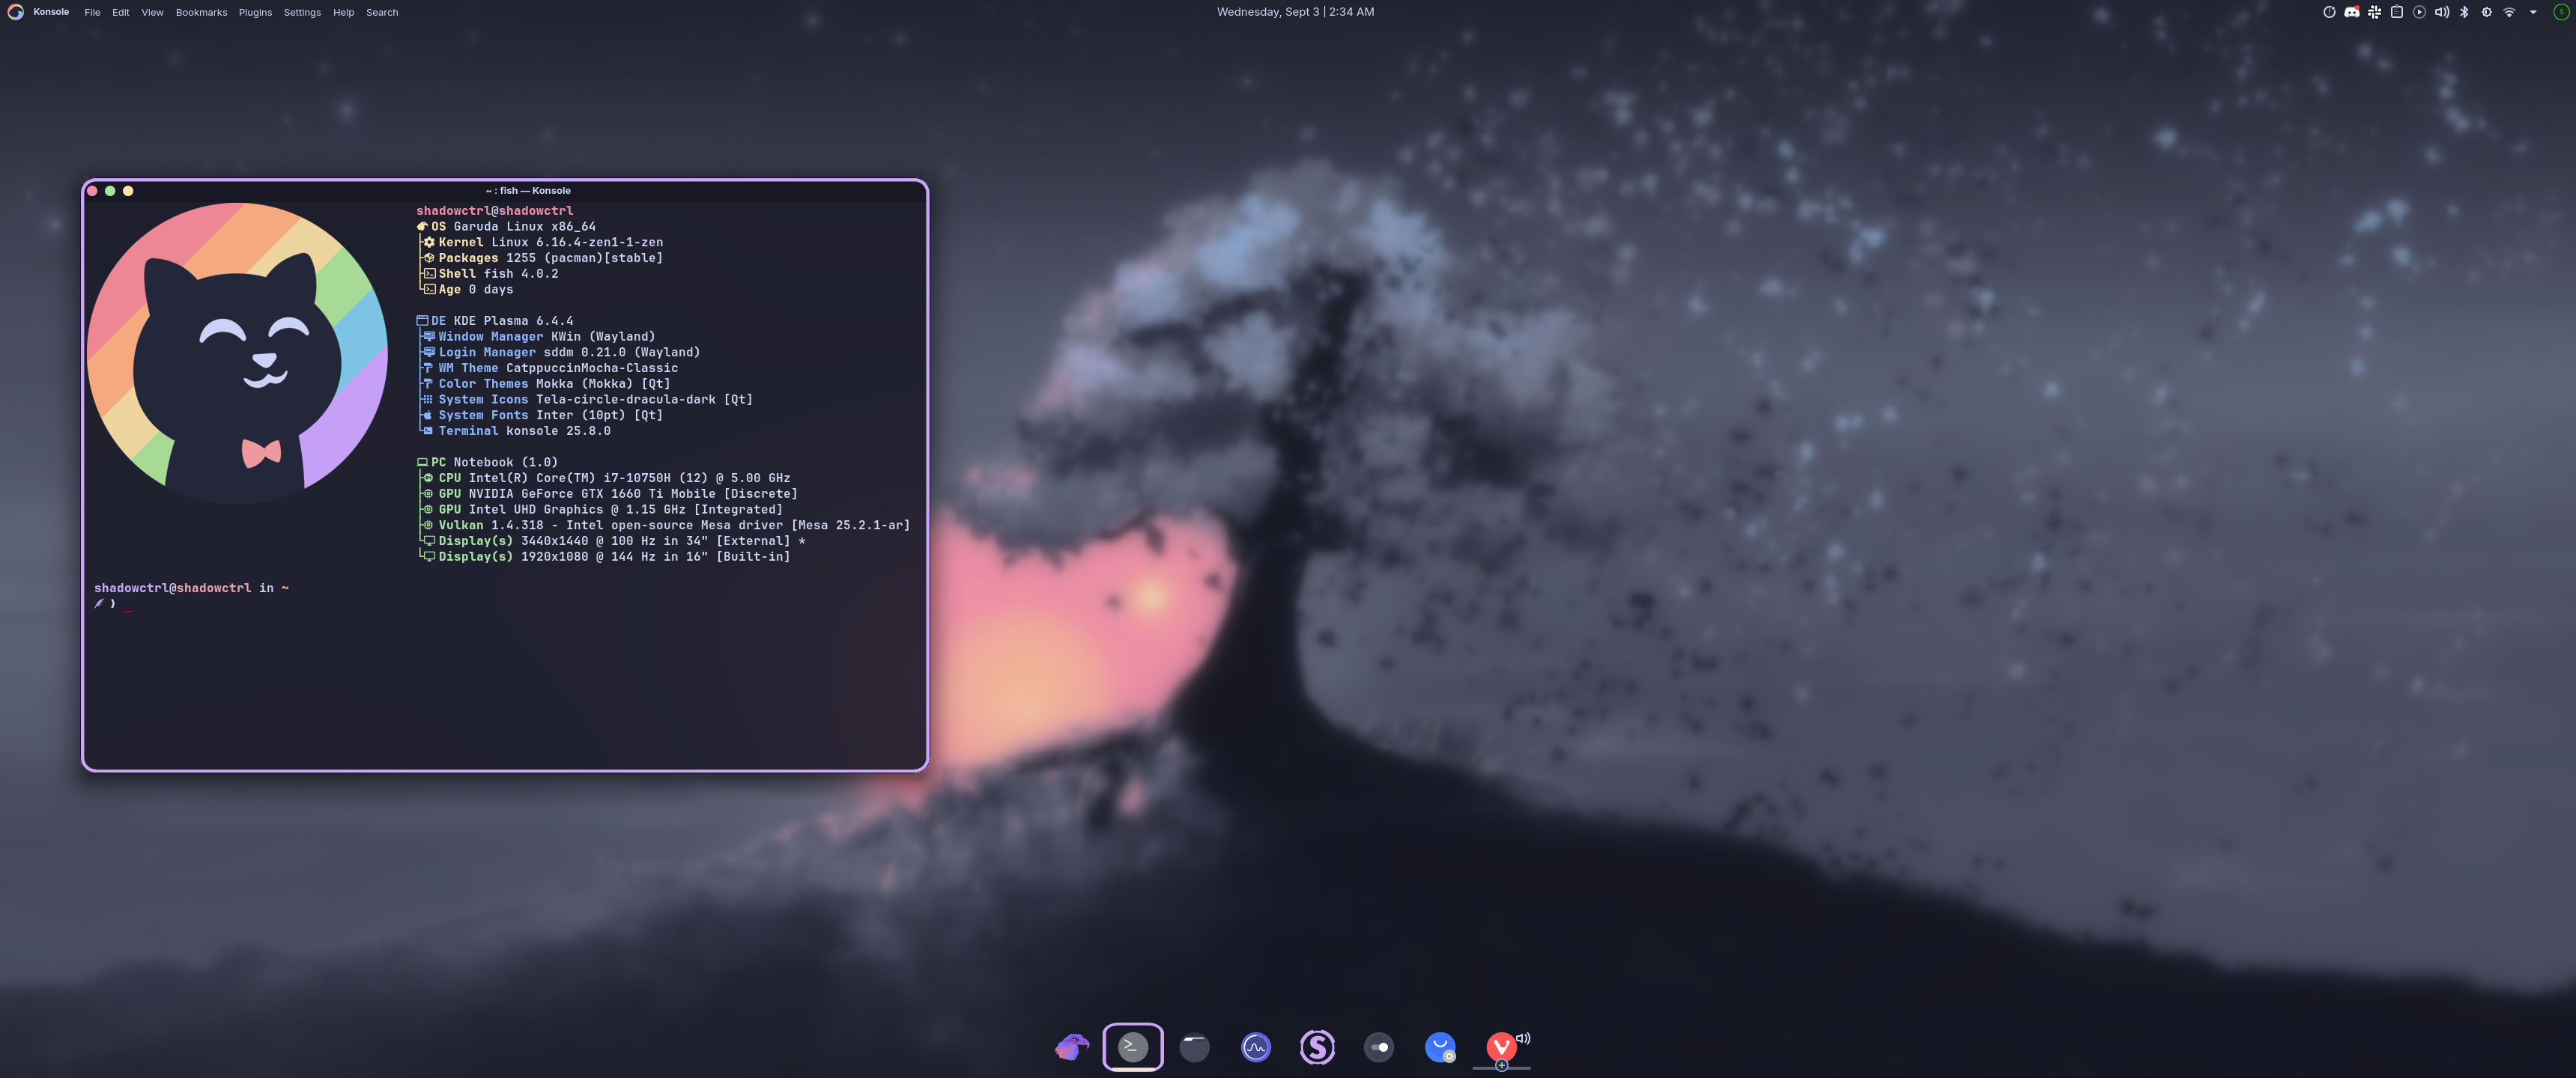Click the top-left application launcher logo

pyautogui.click(x=15, y=12)
